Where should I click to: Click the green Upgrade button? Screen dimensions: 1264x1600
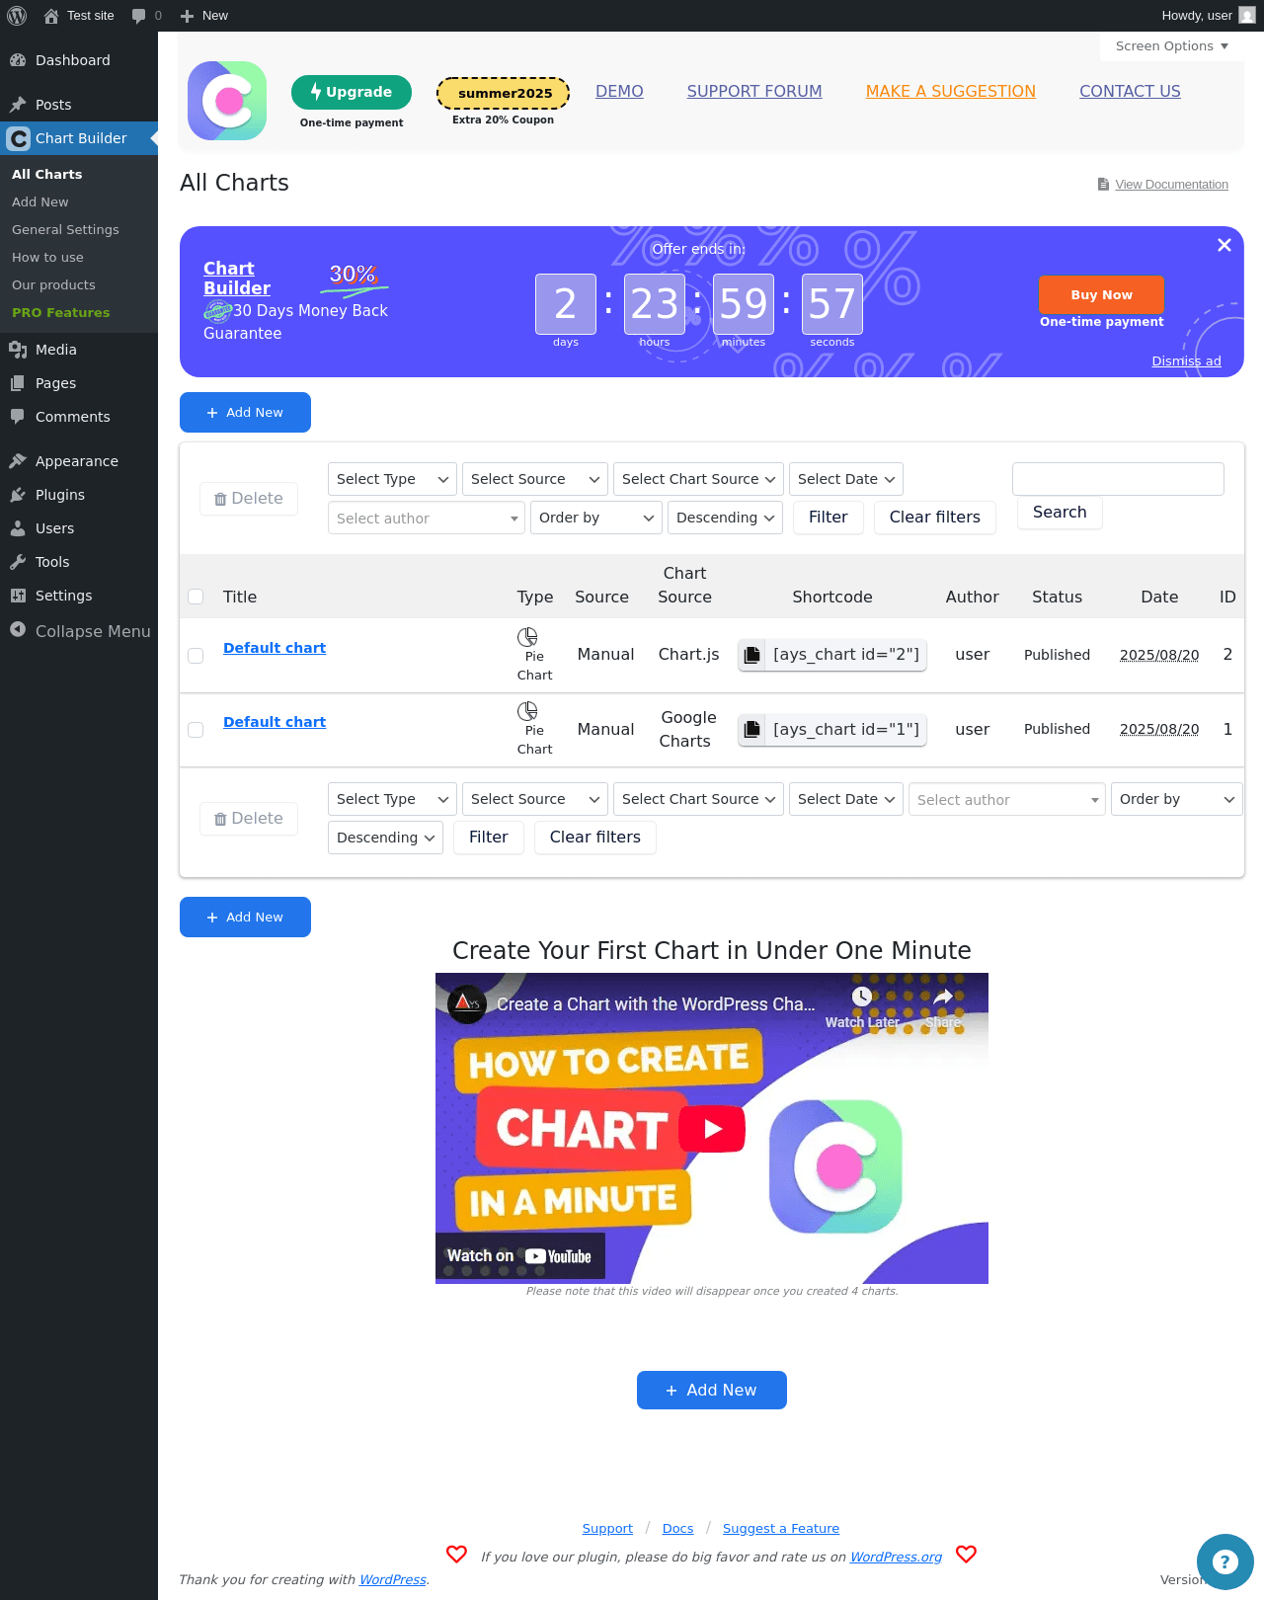(x=352, y=92)
